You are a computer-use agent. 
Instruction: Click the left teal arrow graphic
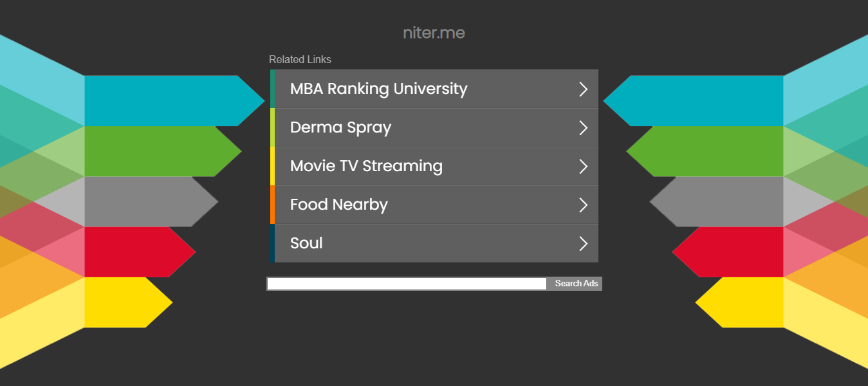174,101
